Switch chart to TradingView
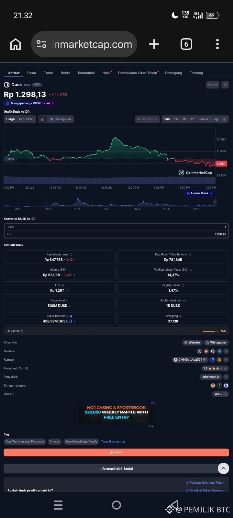 (61, 119)
